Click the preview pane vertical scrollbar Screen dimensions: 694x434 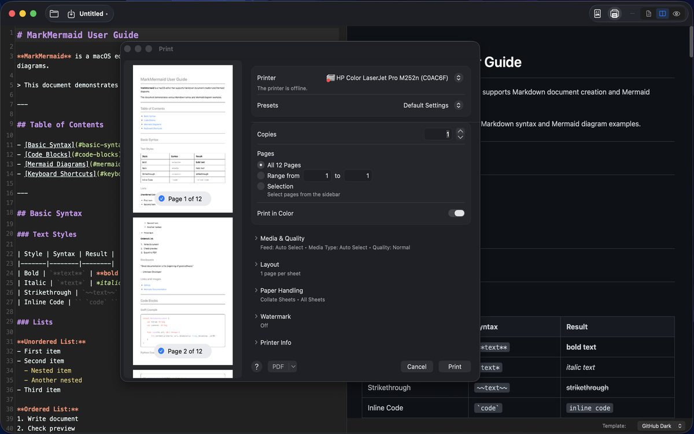click(691, 42)
